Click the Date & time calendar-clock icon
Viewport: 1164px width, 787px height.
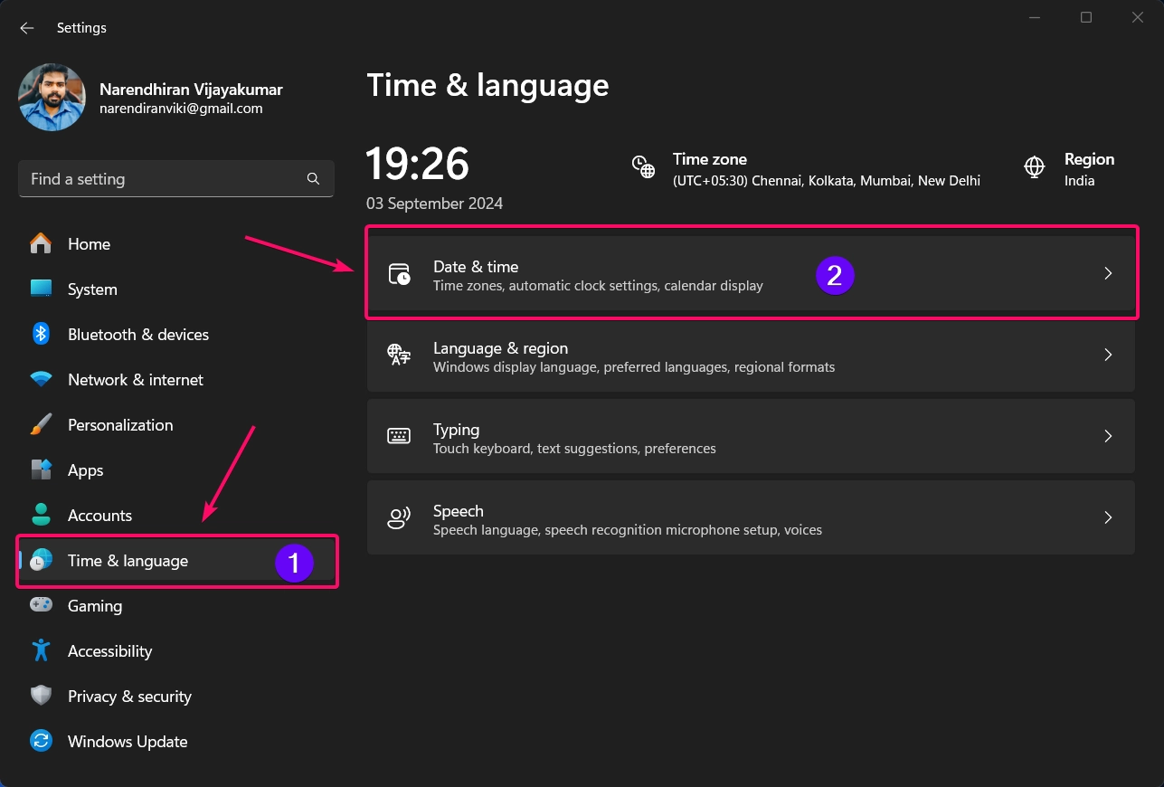click(399, 273)
